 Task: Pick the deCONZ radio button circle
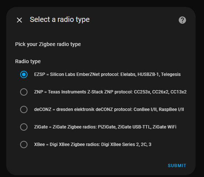coord(24,109)
